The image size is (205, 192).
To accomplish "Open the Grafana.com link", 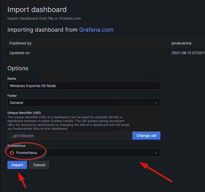I will (x=96, y=30).
